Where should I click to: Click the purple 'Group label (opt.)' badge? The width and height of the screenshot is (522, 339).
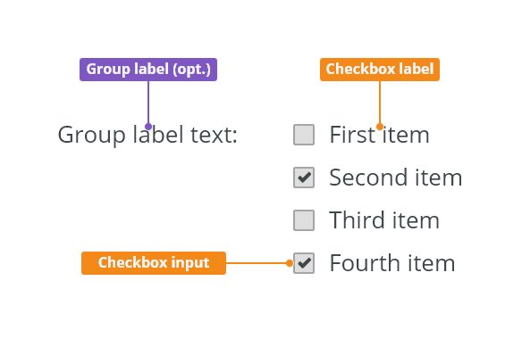[x=148, y=70]
